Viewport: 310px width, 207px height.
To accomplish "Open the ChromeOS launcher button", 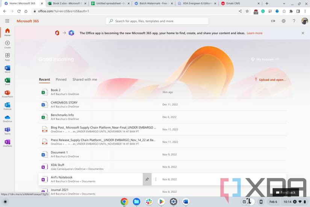I will pyautogui.click(x=5, y=202).
